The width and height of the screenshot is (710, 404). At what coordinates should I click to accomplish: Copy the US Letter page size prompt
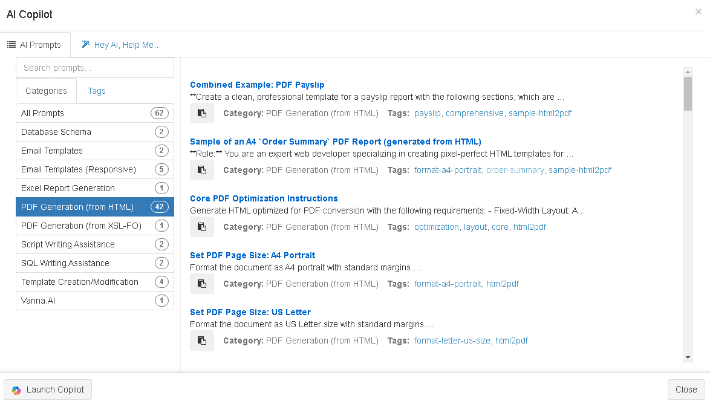click(202, 340)
